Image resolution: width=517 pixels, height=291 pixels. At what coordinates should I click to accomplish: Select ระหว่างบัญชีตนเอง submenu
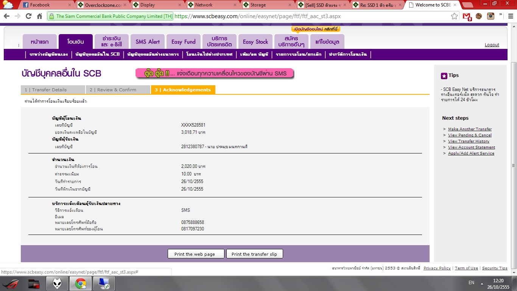pos(48,54)
